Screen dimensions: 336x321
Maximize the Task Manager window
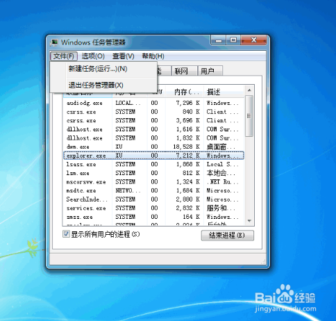(x=233, y=40)
